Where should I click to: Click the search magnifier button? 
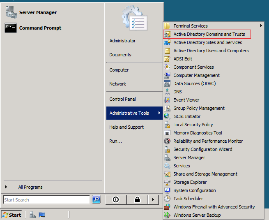click(x=96, y=199)
